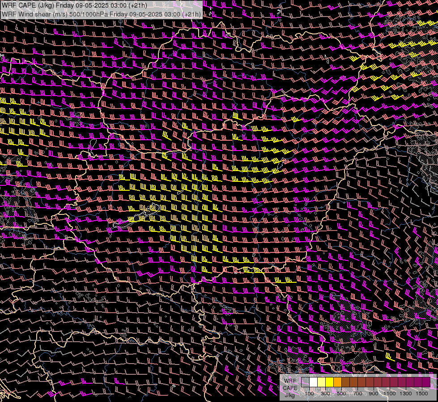438x402 pixels.
Task: Click the 700 legend value
Action: pyautogui.click(x=357, y=394)
